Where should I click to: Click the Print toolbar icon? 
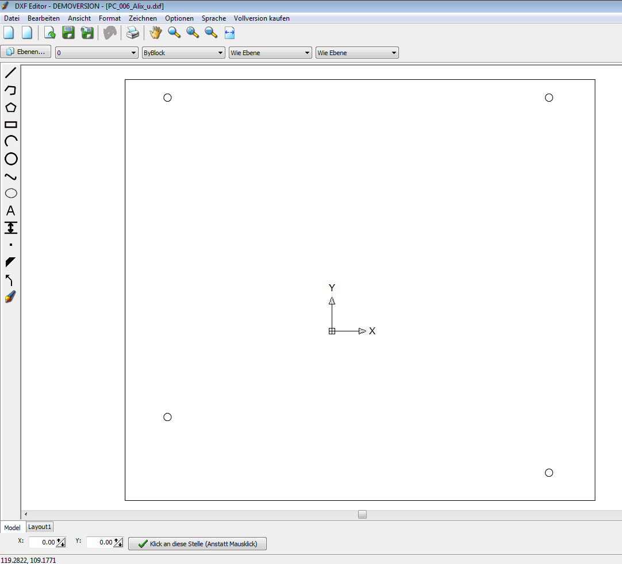tap(132, 33)
